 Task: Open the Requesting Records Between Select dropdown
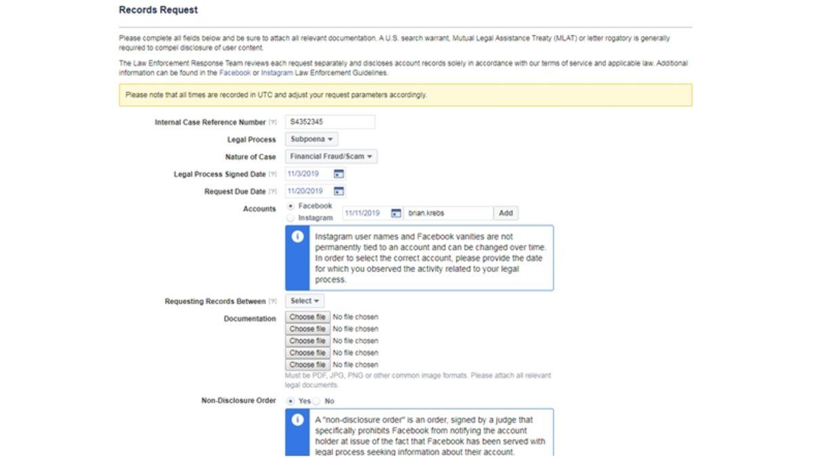[x=305, y=301]
